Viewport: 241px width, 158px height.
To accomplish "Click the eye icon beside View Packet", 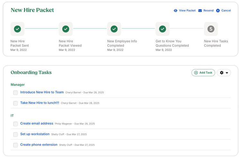I will (175, 11).
